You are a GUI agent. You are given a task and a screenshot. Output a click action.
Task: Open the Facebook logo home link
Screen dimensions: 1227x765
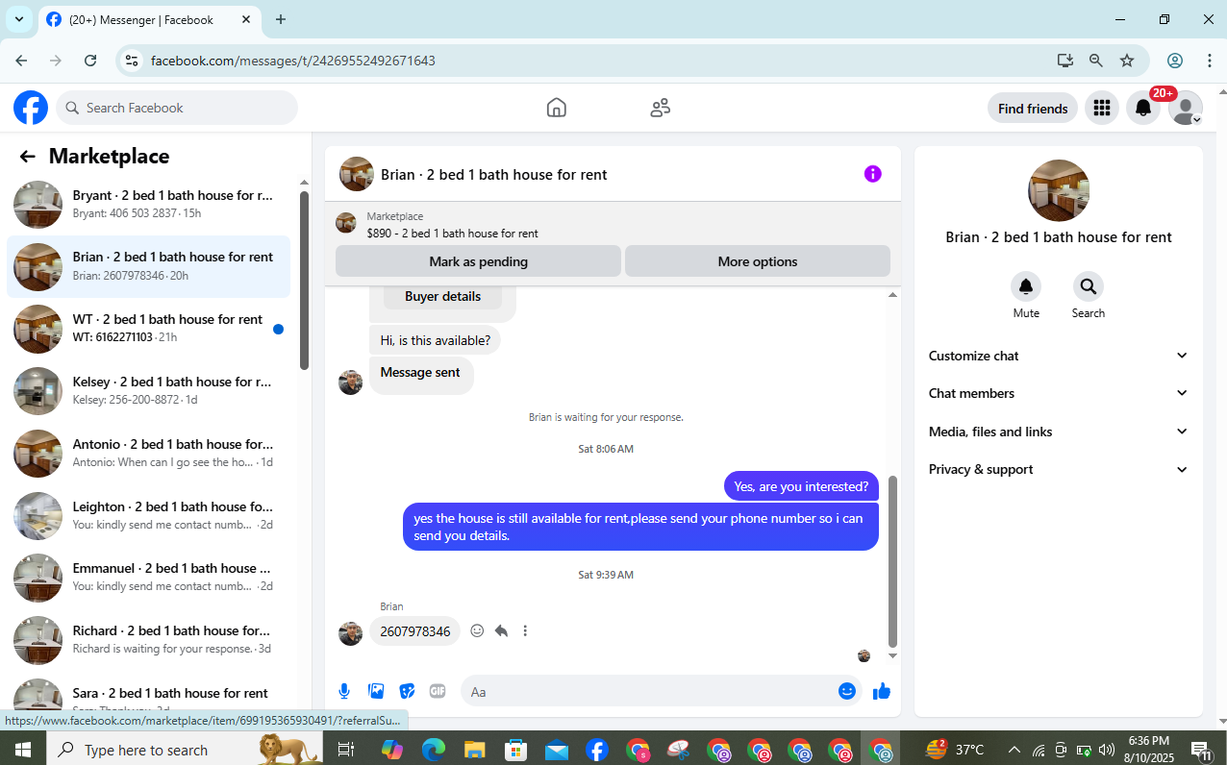[31, 108]
